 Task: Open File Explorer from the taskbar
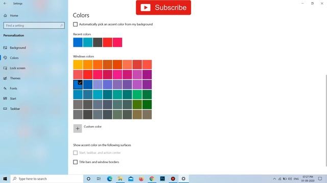click(120, 178)
